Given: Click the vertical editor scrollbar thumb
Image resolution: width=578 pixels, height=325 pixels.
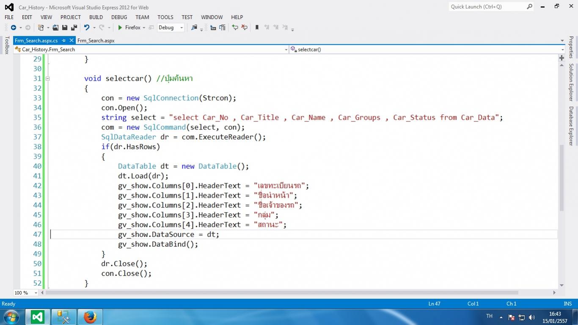Looking at the screenshot, I should coord(562,178).
